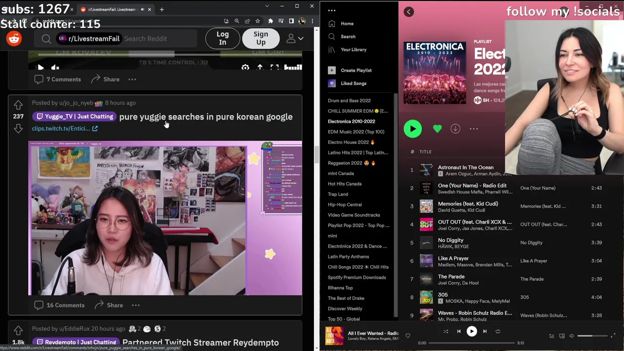Open Liked Songs in Spotify

(347, 83)
